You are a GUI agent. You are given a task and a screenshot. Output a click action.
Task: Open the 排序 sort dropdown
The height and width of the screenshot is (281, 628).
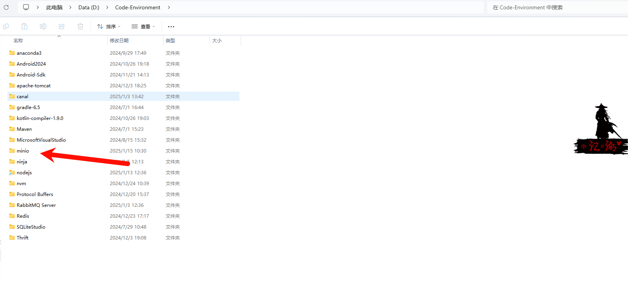pyautogui.click(x=109, y=26)
